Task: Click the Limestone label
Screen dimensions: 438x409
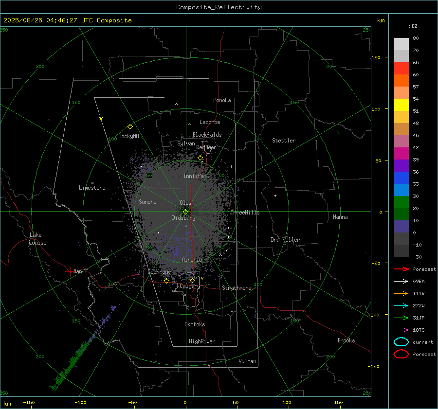Action: coord(92,188)
